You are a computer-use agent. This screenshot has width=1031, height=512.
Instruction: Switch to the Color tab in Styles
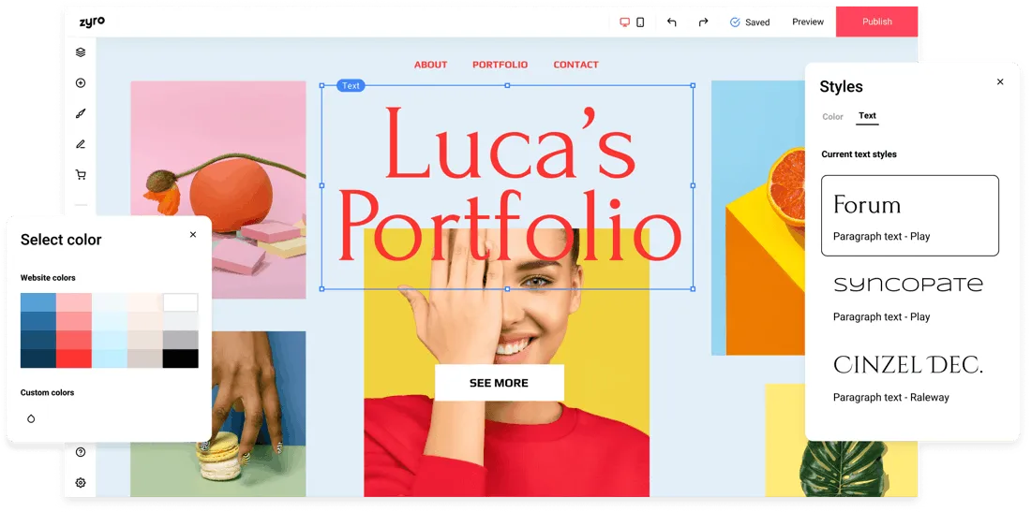(x=832, y=117)
